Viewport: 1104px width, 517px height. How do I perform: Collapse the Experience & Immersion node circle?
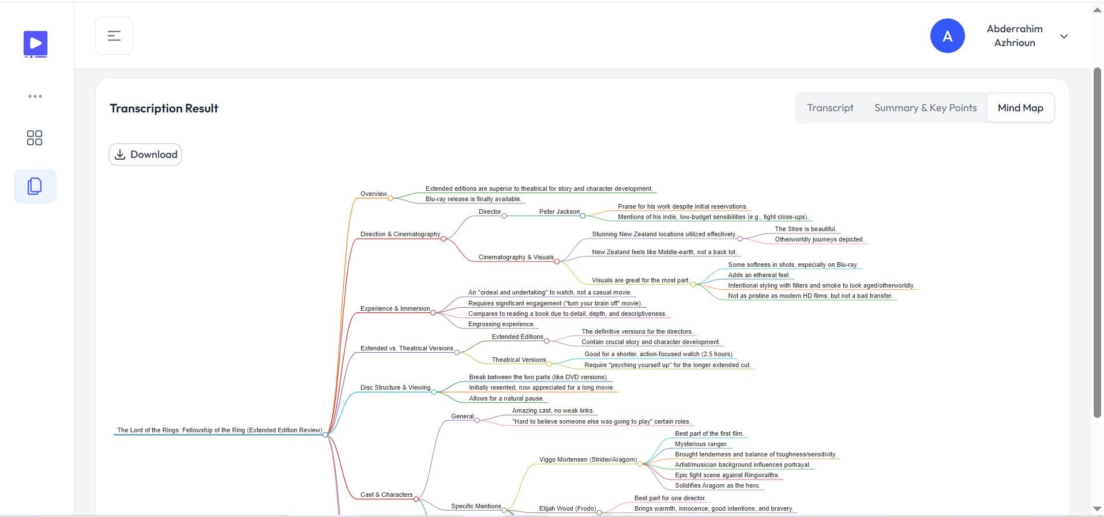(x=433, y=313)
